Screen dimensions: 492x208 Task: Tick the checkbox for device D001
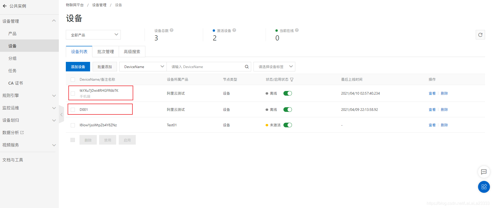click(x=73, y=110)
